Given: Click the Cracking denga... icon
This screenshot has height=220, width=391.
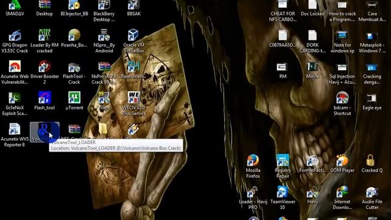Looking at the screenshot, I should click(372, 67).
